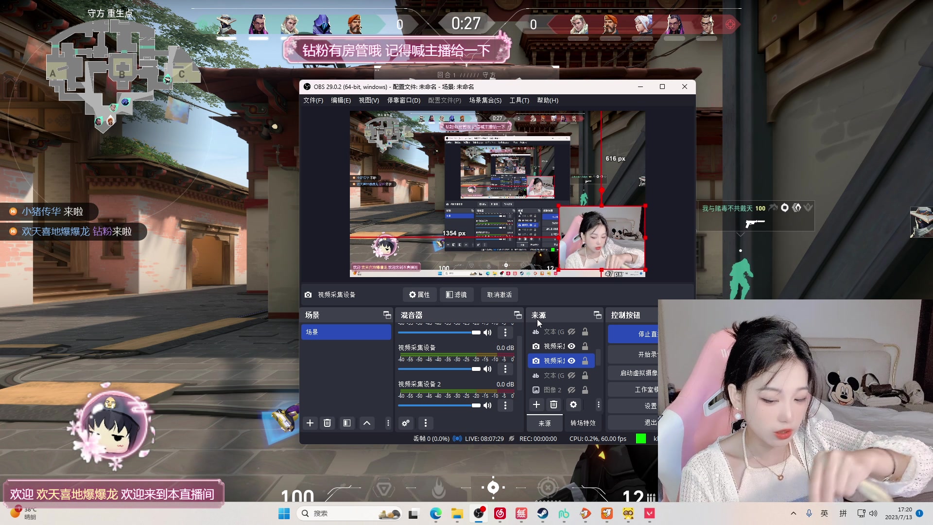The image size is (933, 525).
Task: Click the blue 停止直播 stop streaming button
Action: click(633, 334)
